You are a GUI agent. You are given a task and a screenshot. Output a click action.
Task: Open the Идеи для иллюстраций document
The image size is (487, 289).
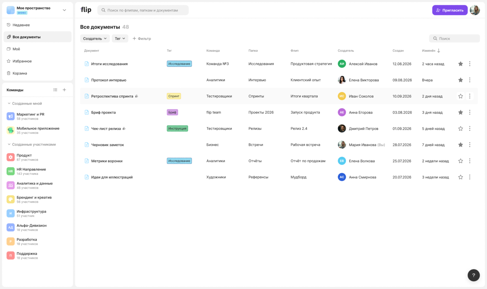(112, 177)
